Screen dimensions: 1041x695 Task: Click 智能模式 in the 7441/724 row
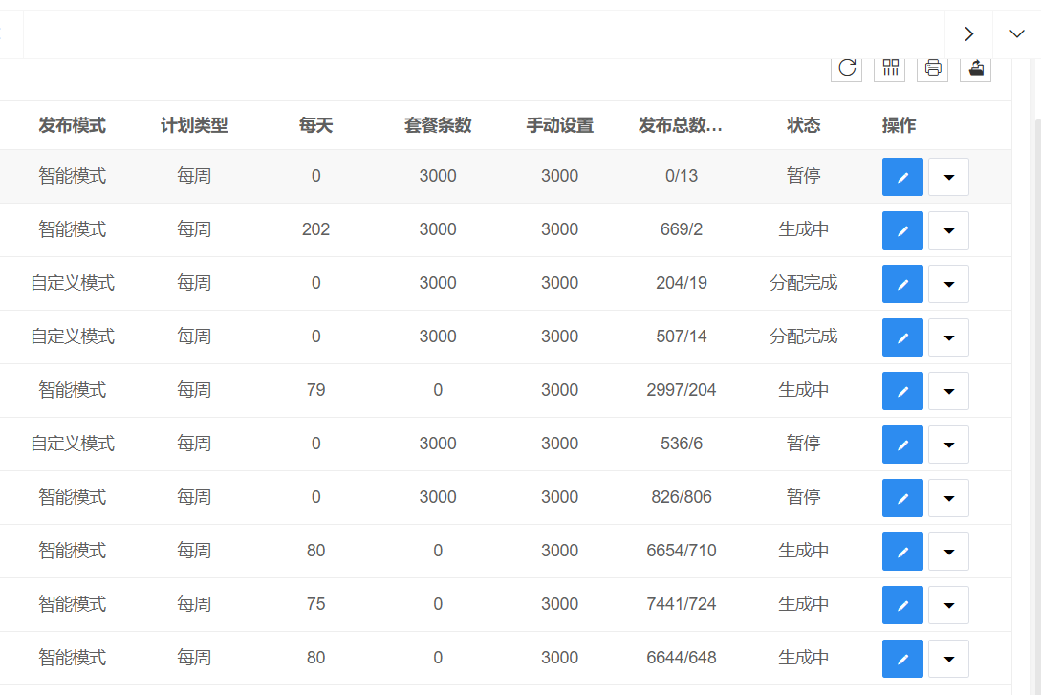73,604
